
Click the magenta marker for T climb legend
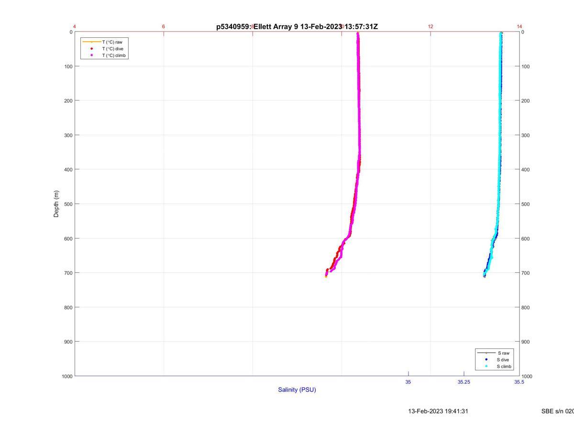click(x=91, y=55)
